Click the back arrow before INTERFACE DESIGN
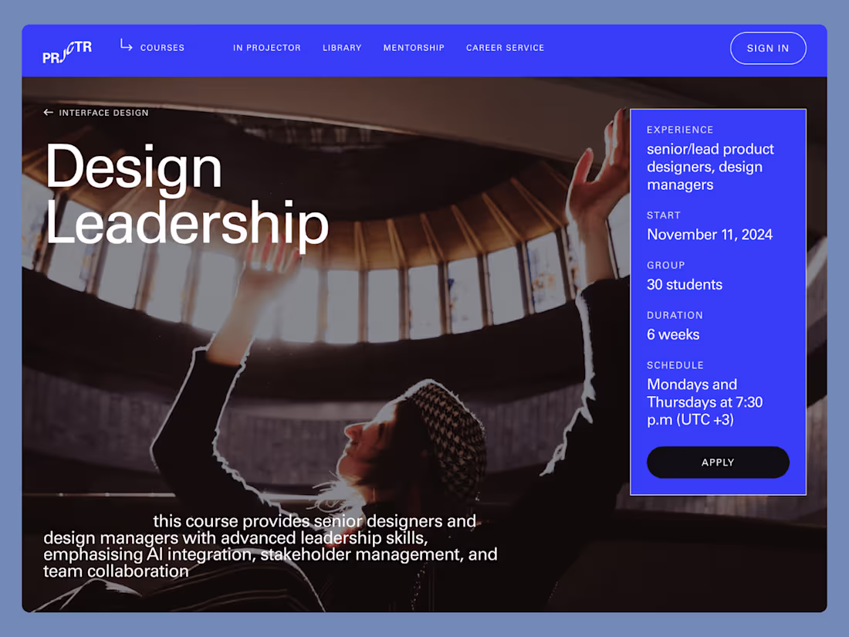 pos(48,113)
